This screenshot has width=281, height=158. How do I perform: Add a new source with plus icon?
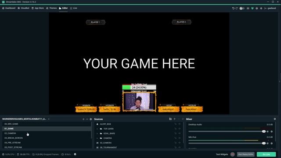175,119
